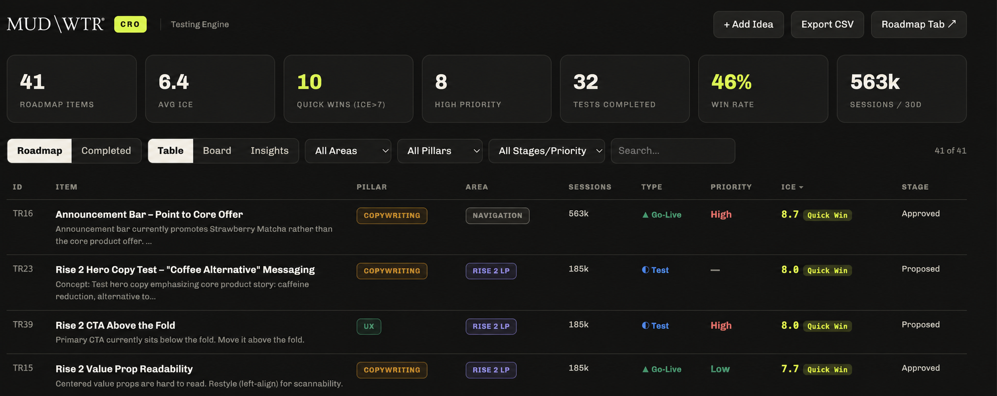Click the AREA column header

point(477,187)
